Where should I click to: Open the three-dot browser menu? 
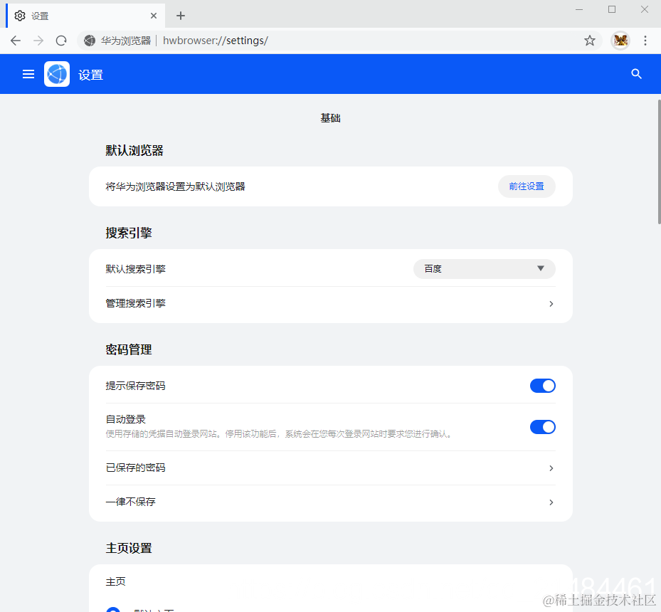[645, 41]
